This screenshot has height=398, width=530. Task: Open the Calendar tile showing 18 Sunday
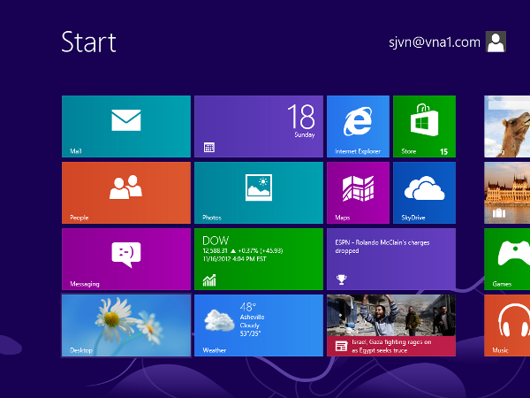[x=259, y=126]
